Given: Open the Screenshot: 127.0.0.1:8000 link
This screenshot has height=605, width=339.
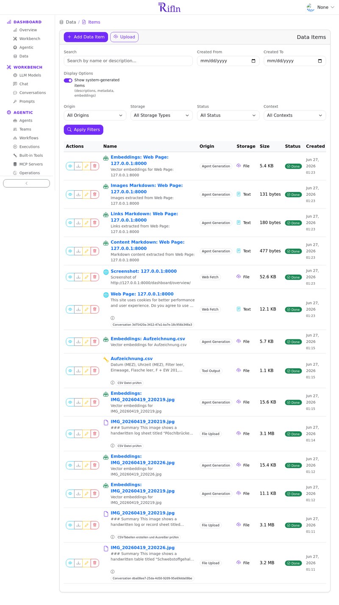Looking at the screenshot, I should pyautogui.click(x=144, y=272).
